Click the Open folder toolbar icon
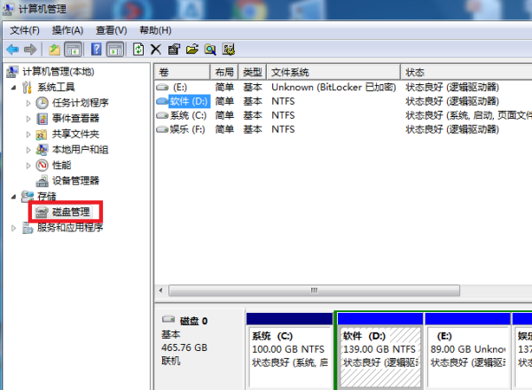This screenshot has height=390, width=532. (x=192, y=50)
